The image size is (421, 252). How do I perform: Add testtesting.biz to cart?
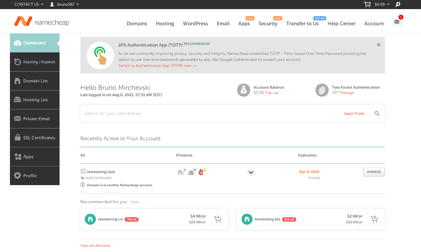point(374,219)
